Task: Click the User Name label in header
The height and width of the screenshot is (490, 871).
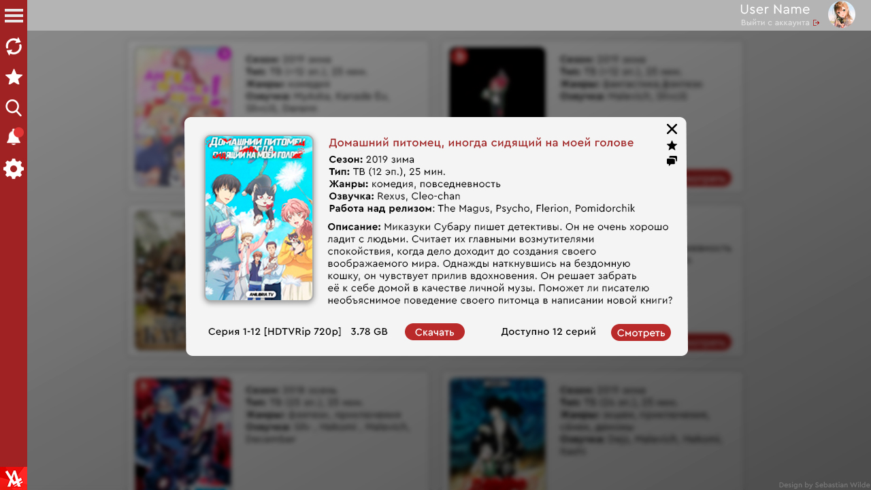Action: coord(775,9)
